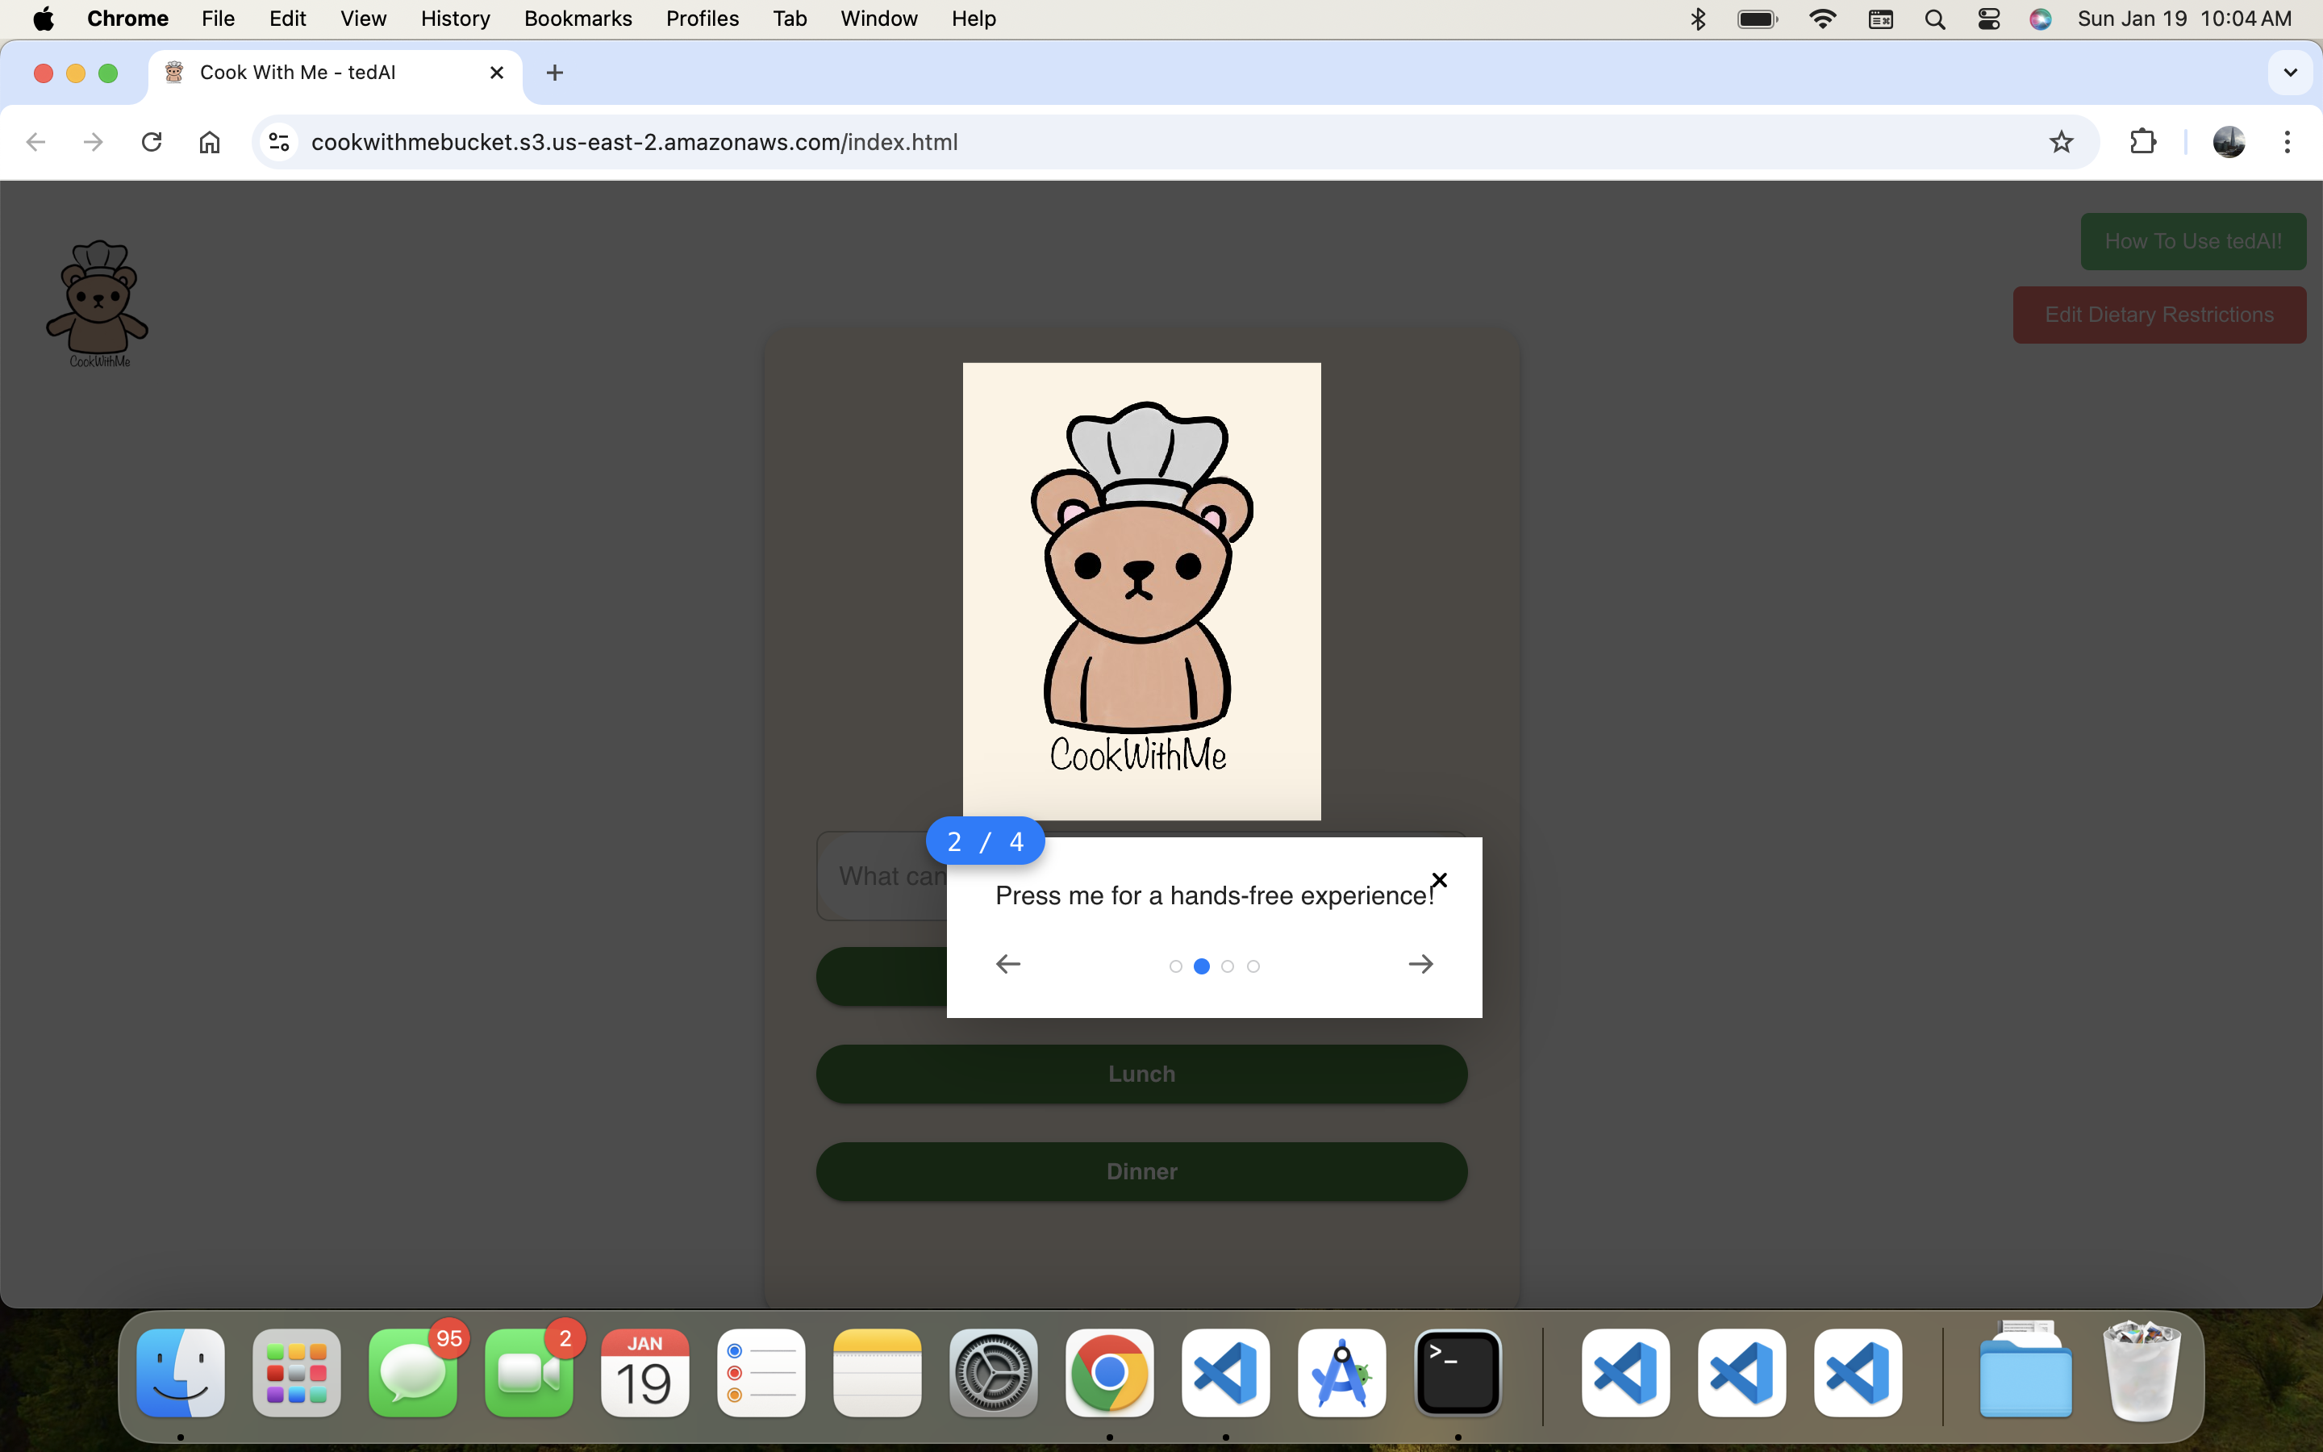
Task: Open Chrome home page icon
Action: (209, 142)
